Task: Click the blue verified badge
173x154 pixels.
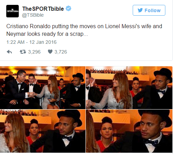Action: 68,8
